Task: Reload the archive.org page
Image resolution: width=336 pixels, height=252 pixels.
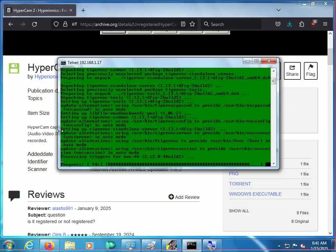Action: pos(34,24)
